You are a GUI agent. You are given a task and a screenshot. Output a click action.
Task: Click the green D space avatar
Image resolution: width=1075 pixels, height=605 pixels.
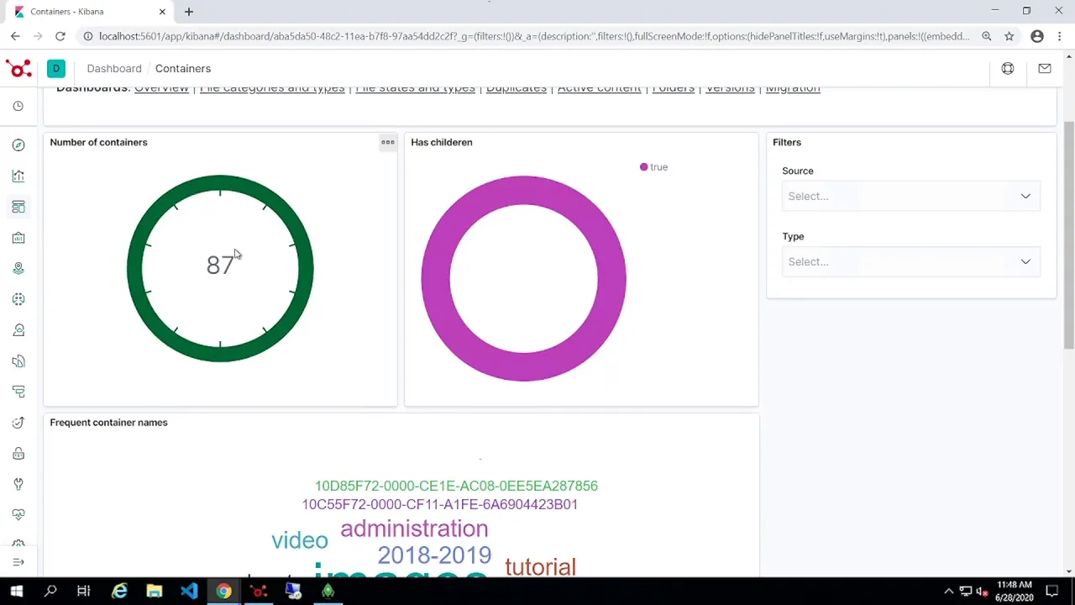(x=56, y=69)
